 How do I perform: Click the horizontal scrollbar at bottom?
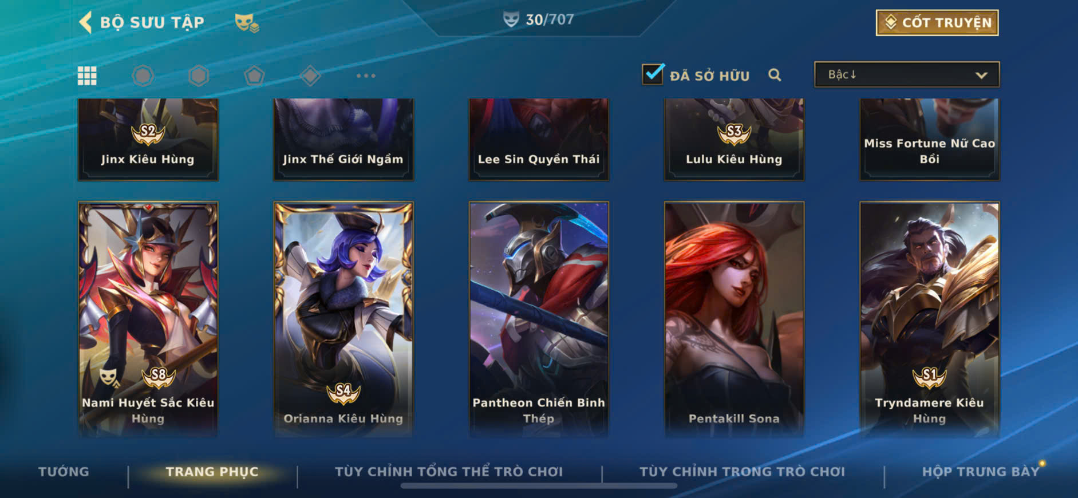point(539,486)
